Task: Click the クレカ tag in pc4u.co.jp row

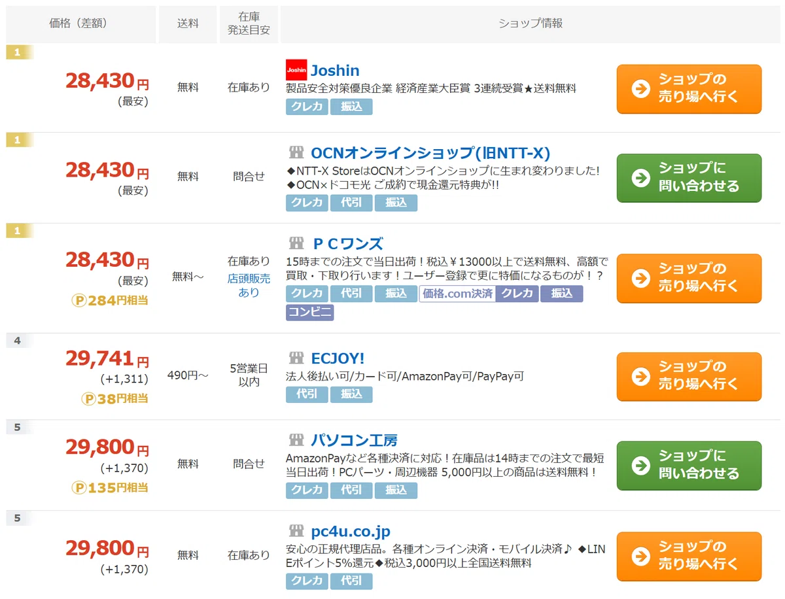Action: click(307, 581)
